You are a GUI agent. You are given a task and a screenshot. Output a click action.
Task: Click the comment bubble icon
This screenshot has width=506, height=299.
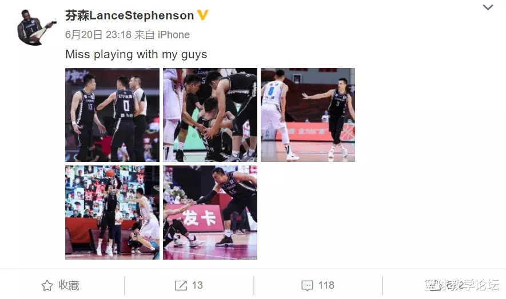[x=307, y=286]
